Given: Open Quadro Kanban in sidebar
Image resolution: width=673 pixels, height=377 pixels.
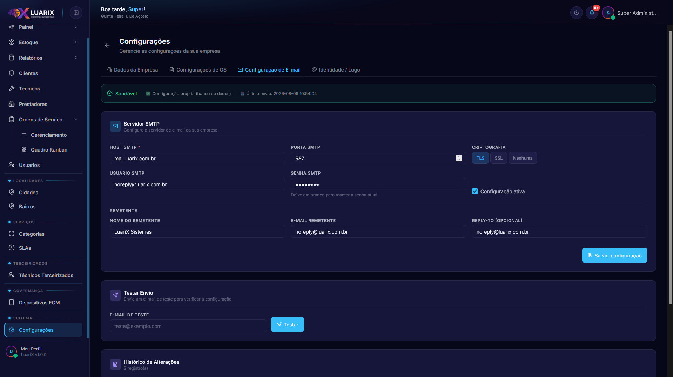Looking at the screenshot, I should click(x=49, y=150).
